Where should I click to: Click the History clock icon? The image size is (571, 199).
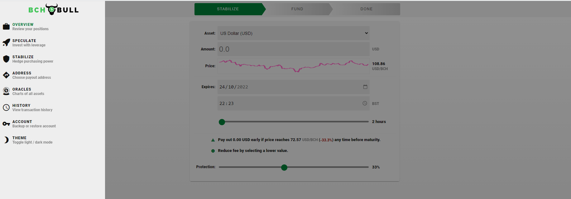click(x=6, y=107)
